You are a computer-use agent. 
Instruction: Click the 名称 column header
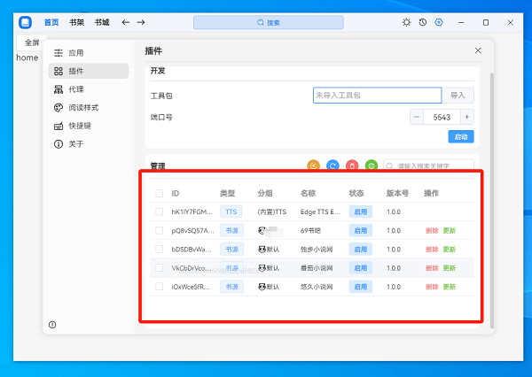coord(308,193)
